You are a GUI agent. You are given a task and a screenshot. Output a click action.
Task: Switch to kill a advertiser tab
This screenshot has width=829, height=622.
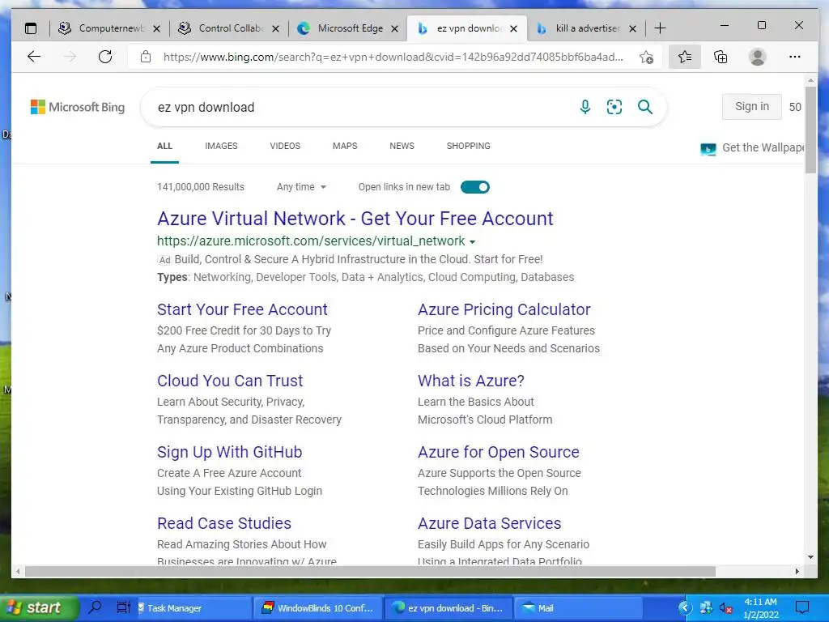pos(587,28)
